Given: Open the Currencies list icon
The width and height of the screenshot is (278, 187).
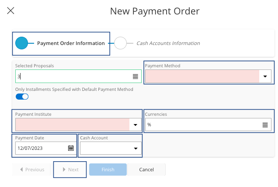Looking at the screenshot, I should (265, 125).
